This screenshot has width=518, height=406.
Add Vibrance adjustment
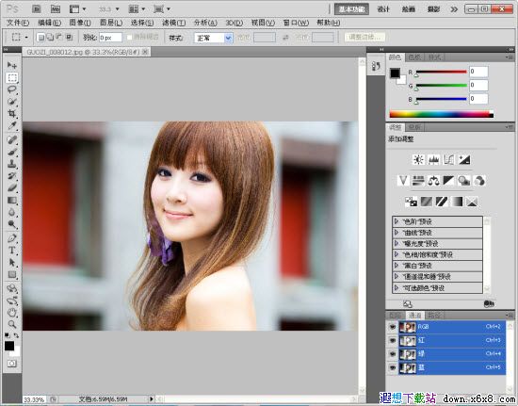click(x=403, y=181)
